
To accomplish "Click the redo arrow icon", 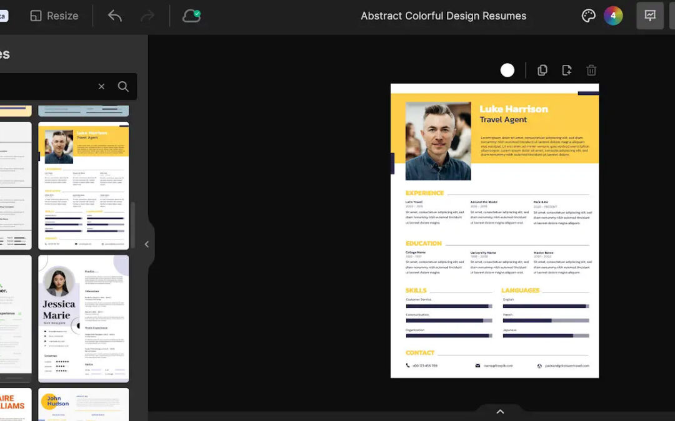I will point(147,16).
